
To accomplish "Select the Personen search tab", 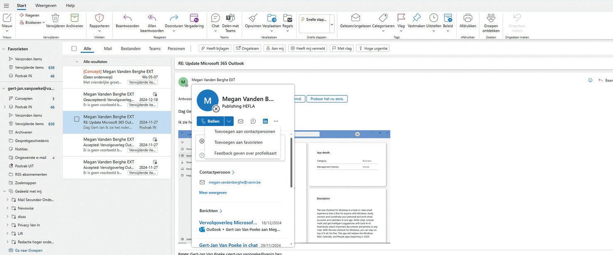I will [176, 49].
